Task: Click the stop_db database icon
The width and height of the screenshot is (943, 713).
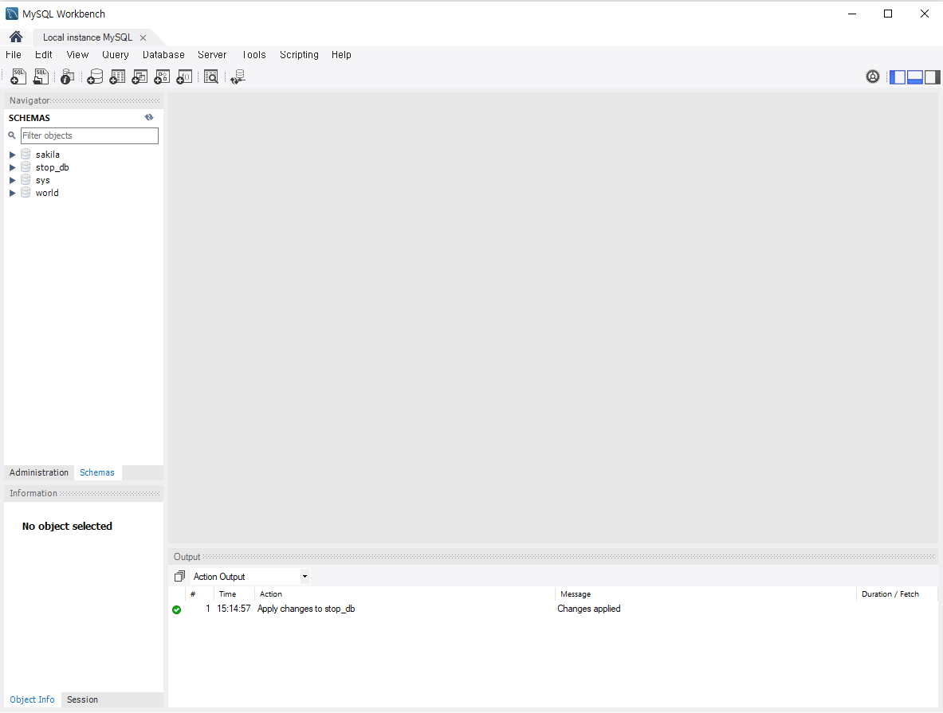Action: pos(26,167)
